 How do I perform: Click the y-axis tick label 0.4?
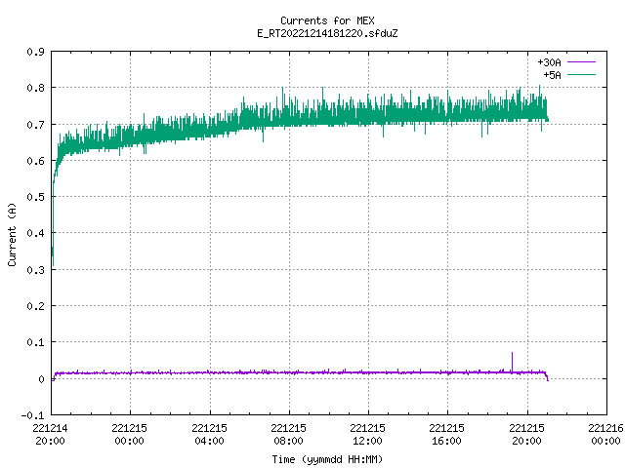(x=36, y=233)
